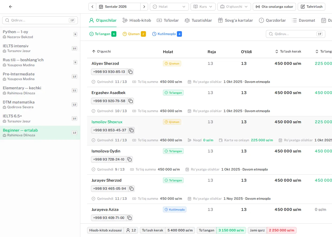This screenshot has height=237, width=332.
Task: Select DTM matematika group
Action: [x=40, y=105]
